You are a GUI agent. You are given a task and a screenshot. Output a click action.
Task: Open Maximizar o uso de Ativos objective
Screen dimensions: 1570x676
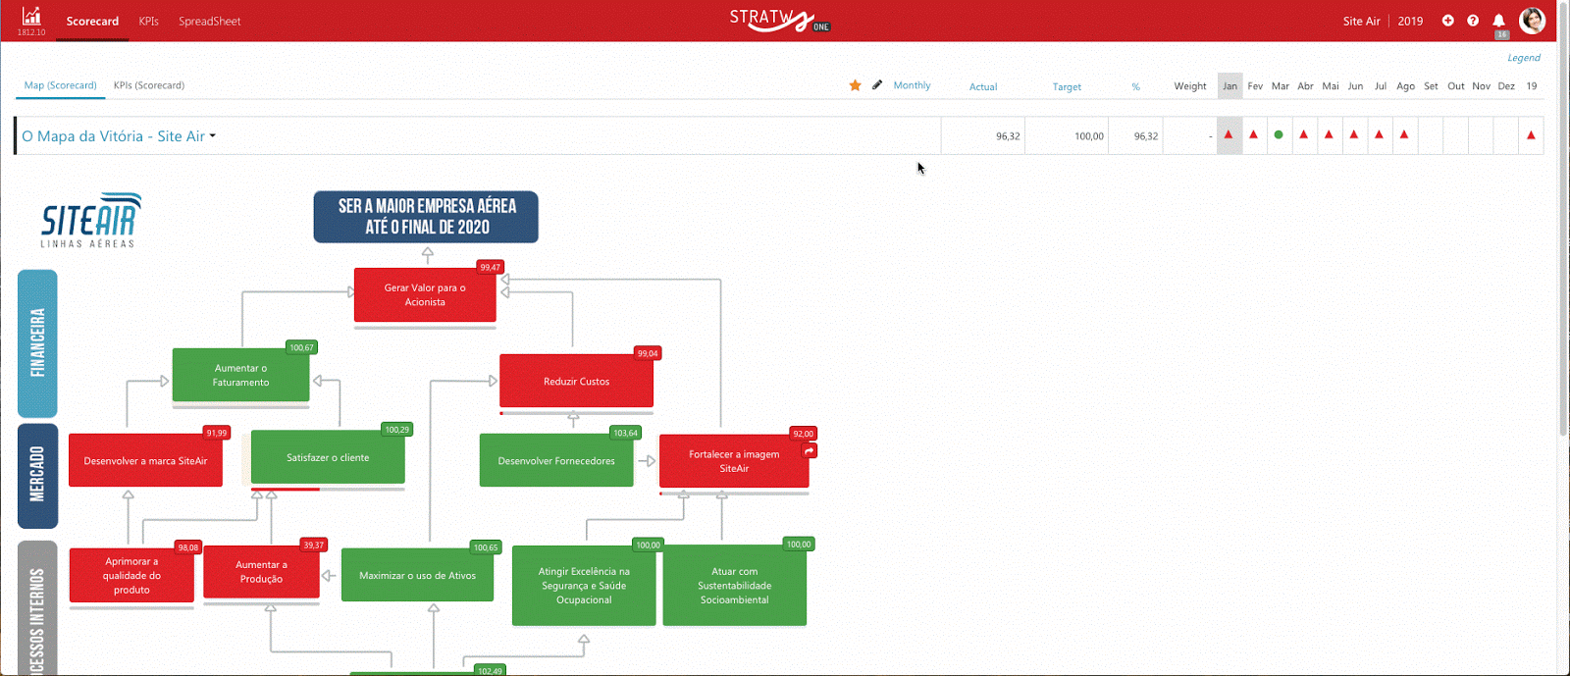[x=417, y=575]
